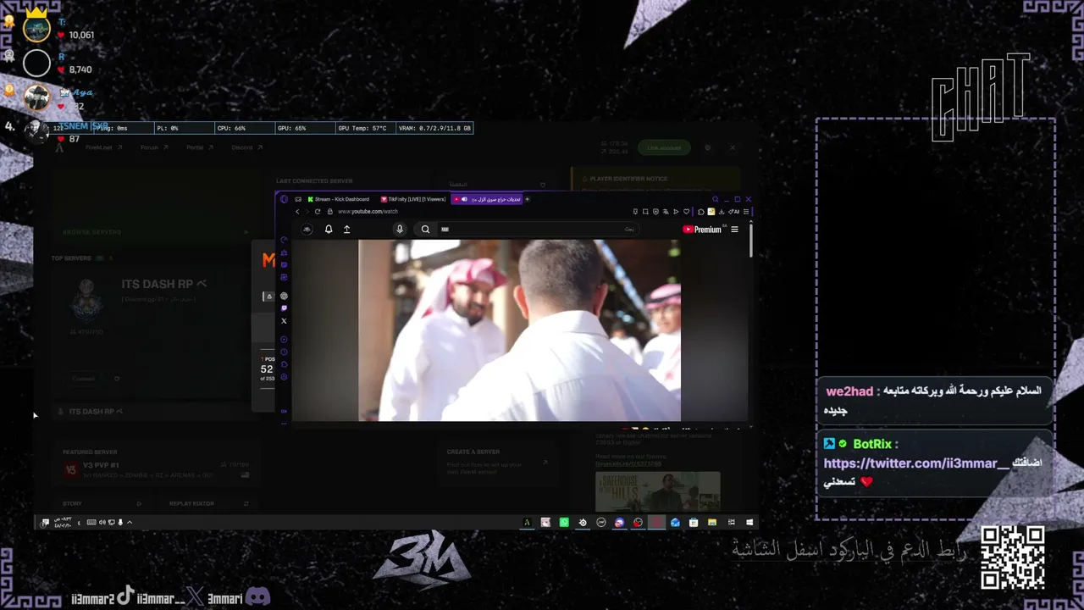Open the Windows Start button

(749, 523)
